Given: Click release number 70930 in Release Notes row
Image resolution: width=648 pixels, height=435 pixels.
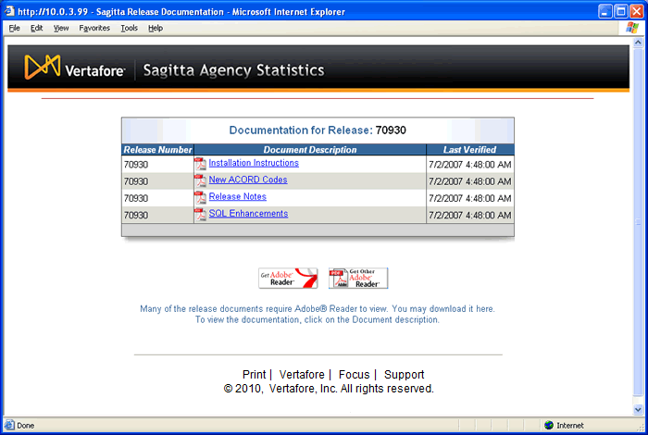Looking at the screenshot, I should click(x=136, y=198).
